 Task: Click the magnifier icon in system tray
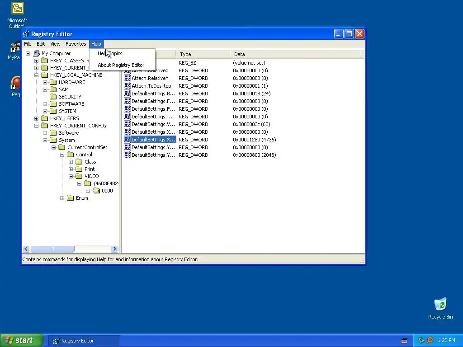pos(430,340)
